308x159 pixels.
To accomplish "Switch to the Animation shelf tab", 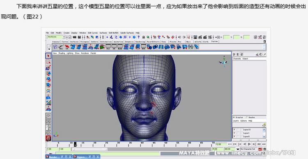I will [118, 42].
